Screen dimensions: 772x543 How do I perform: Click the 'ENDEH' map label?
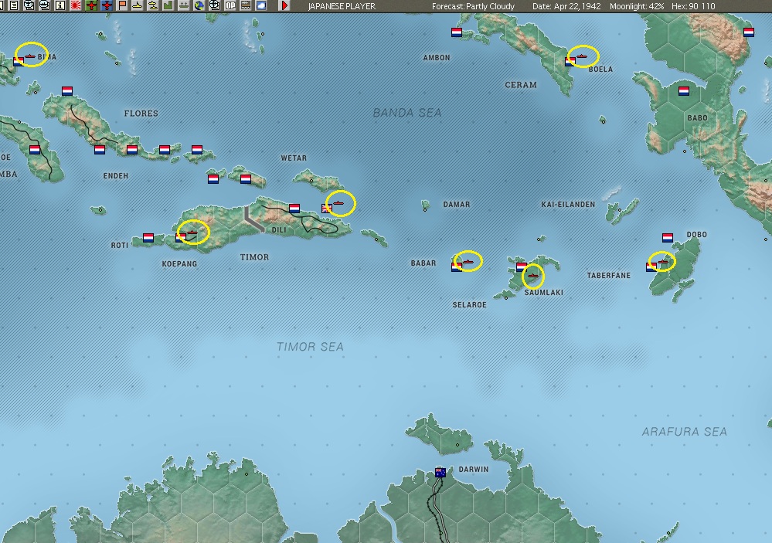pos(116,176)
